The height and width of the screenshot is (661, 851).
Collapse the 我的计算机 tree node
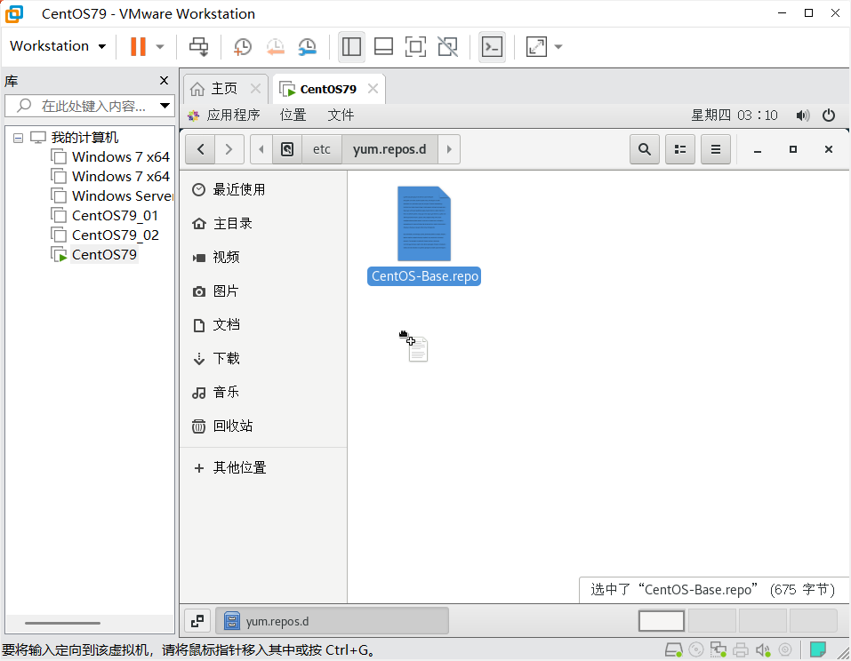click(x=18, y=138)
